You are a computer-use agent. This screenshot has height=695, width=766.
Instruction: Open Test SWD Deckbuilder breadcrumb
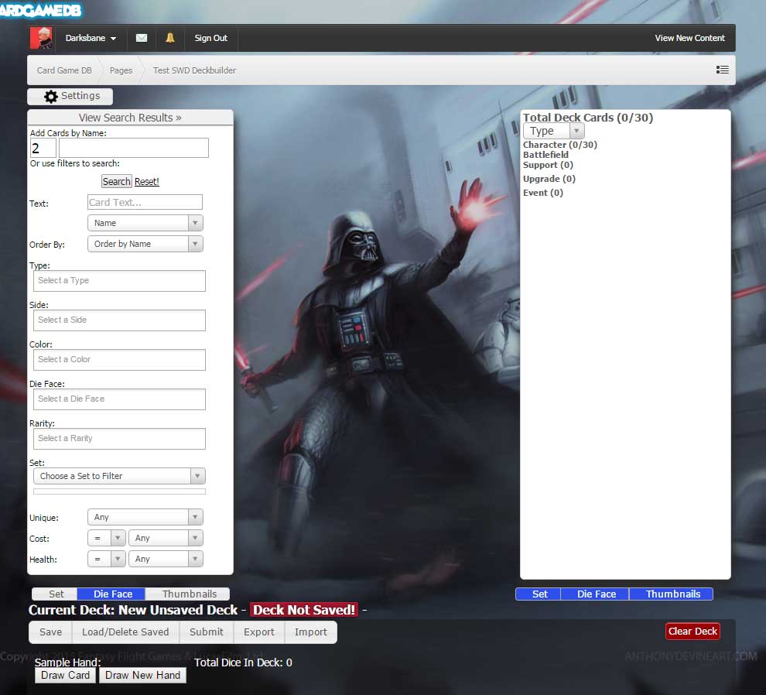click(x=194, y=70)
